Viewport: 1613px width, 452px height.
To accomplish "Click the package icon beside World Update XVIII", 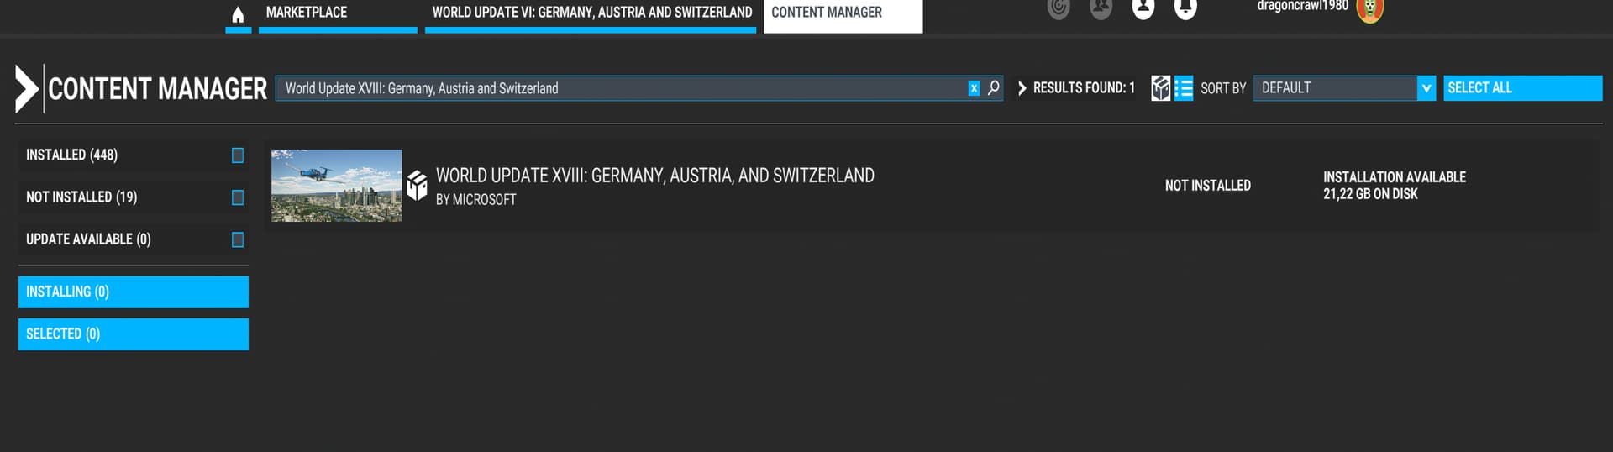I will point(417,185).
